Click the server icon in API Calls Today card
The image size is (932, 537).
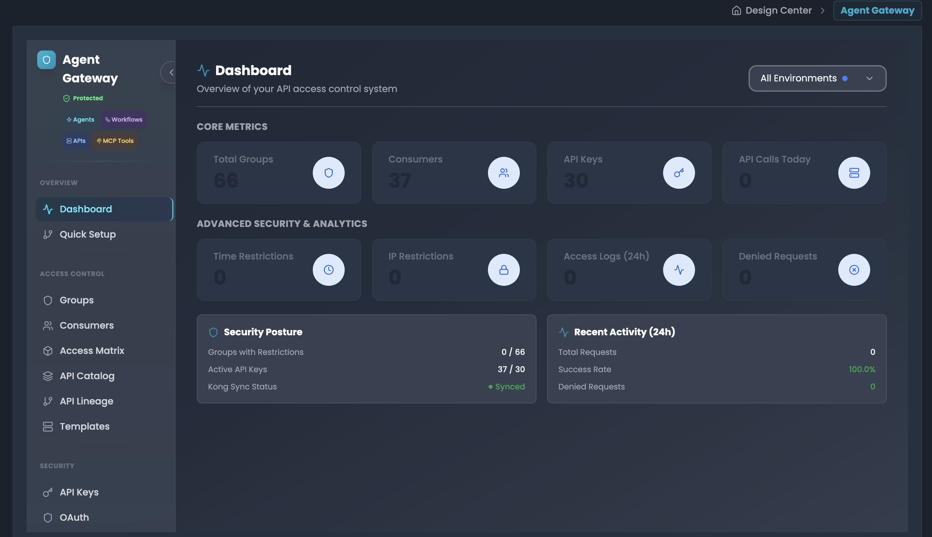pos(854,172)
